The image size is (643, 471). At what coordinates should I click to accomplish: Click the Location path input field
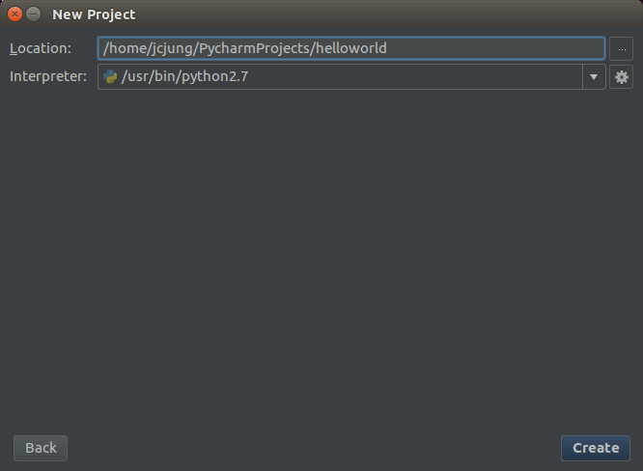351,48
